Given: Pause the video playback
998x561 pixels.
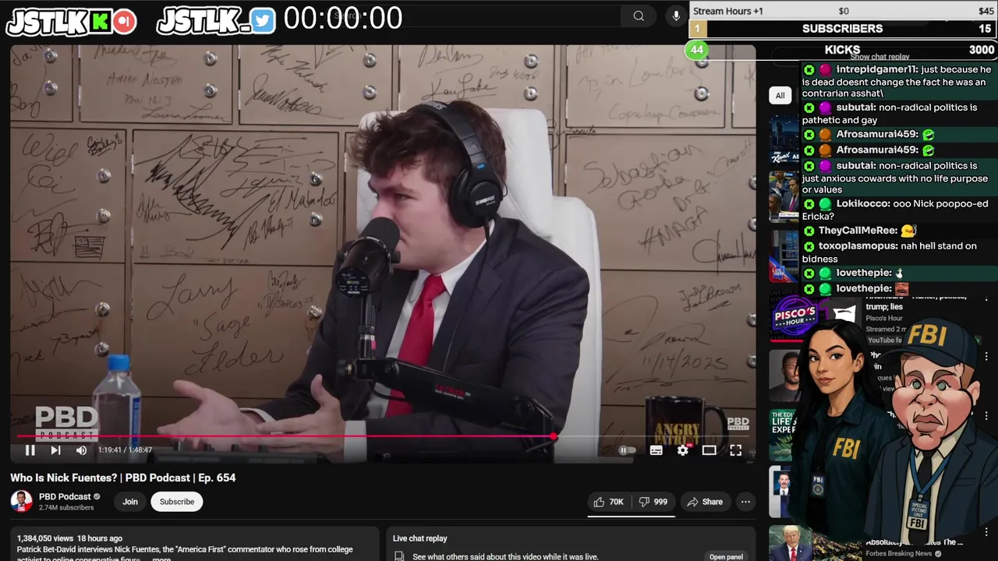Looking at the screenshot, I should (30, 450).
